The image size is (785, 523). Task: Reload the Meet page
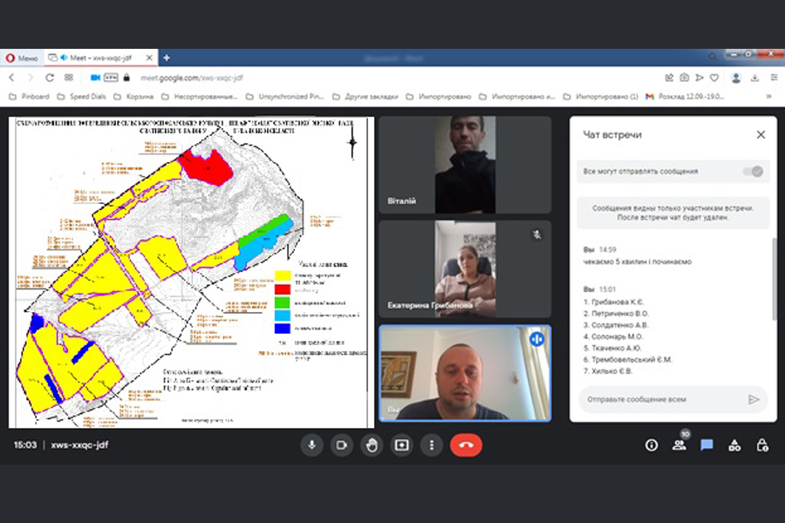49,78
